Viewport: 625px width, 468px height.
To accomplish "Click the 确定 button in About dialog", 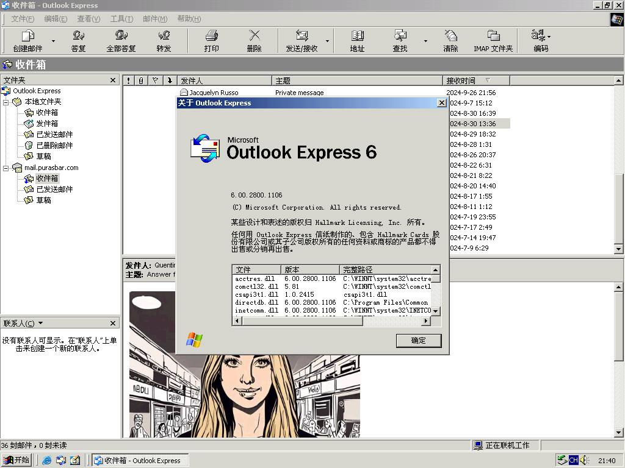I will tap(419, 341).
